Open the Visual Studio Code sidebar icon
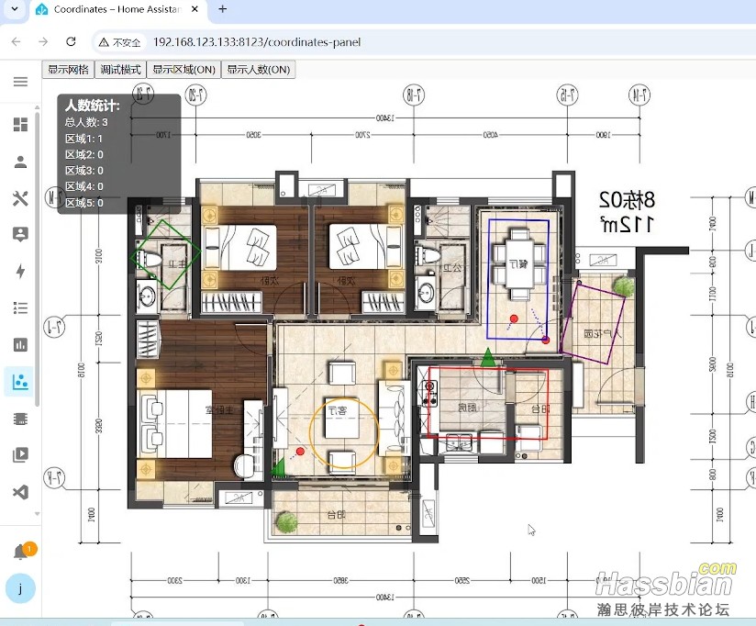The image size is (756, 626). (20, 492)
